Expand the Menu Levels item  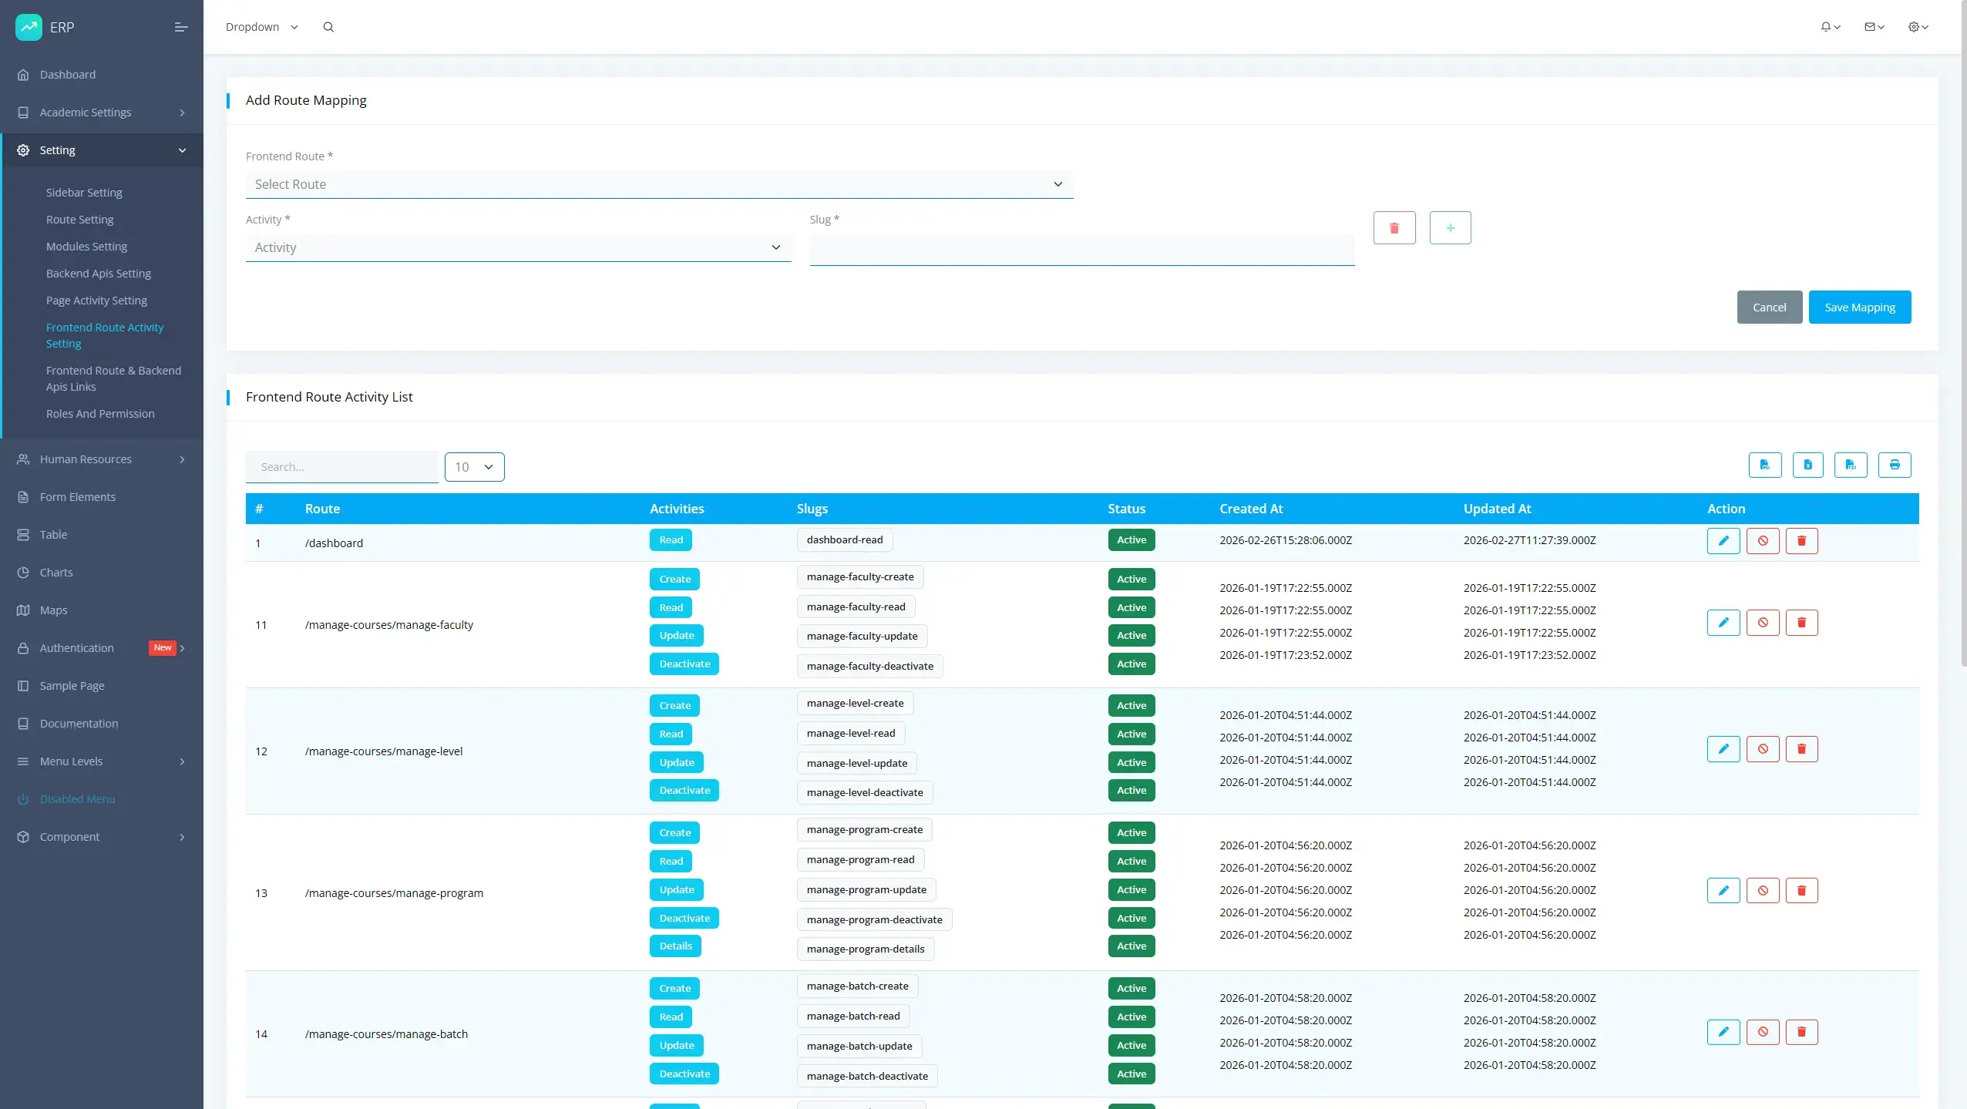(102, 761)
